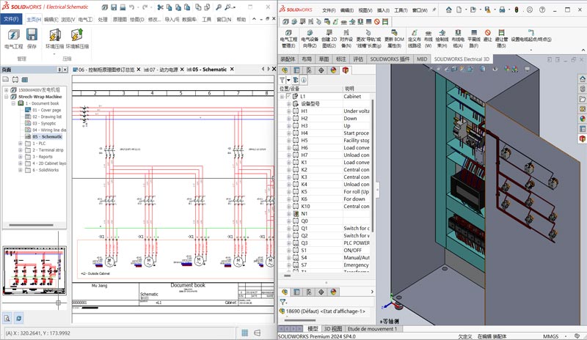Click the schematic overview thumbnail preview
This screenshot has height=340, width=587.
(34, 270)
